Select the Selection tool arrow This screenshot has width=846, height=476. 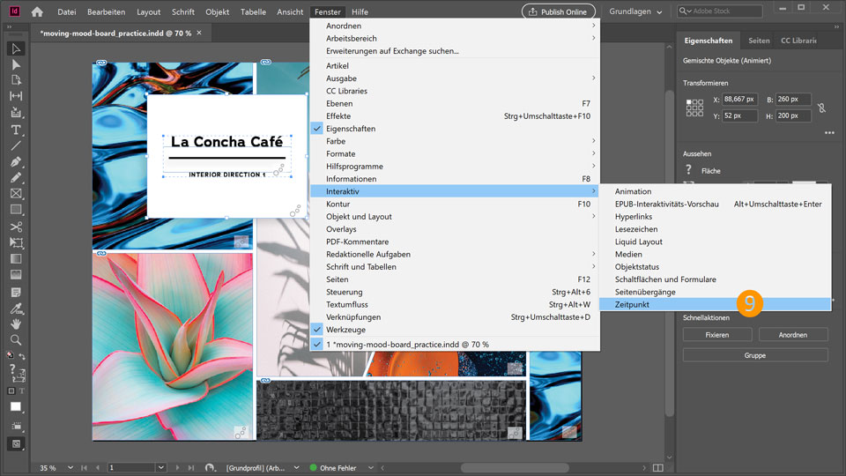[x=16, y=48]
